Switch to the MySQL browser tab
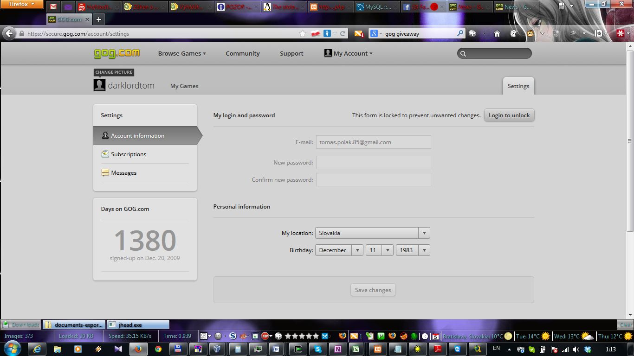This screenshot has width=634, height=356. pyautogui.click(x=377, y=7)
